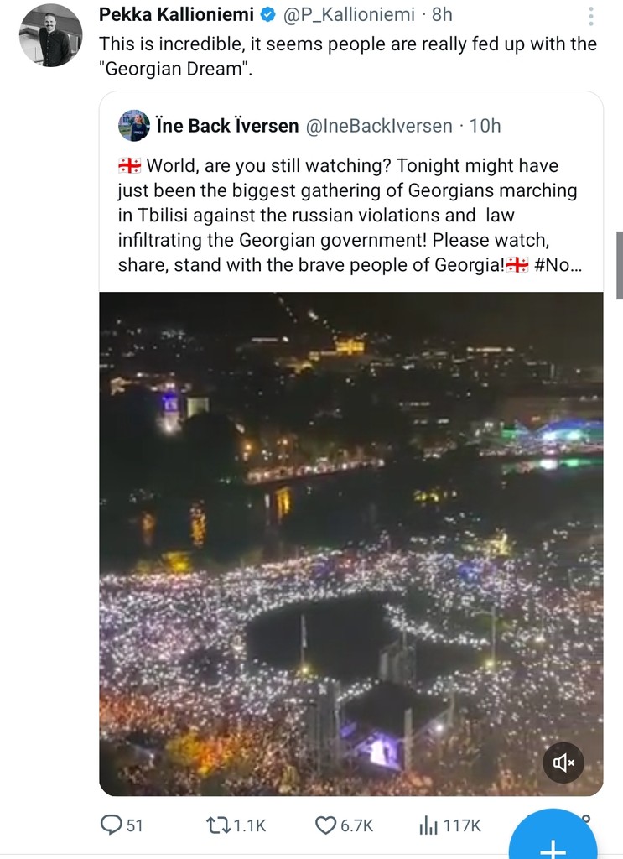Image resolution: width=623 pixels, height=859 pixels.
Task: Unmute the video with the speaker icon
Action: [563, 763]
